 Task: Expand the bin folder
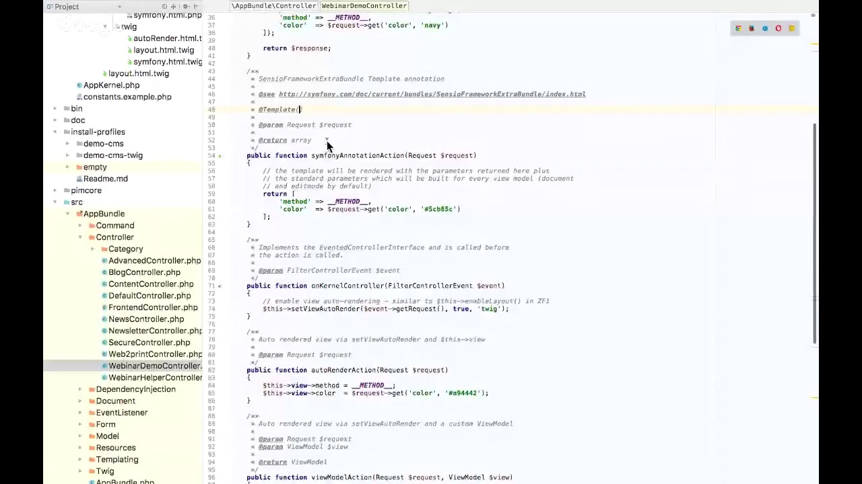click(55, 109)
